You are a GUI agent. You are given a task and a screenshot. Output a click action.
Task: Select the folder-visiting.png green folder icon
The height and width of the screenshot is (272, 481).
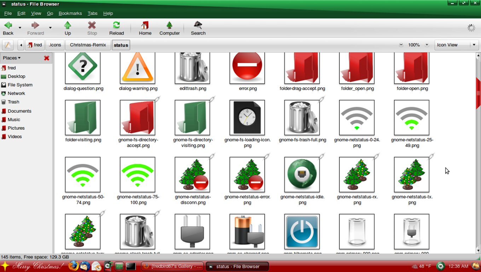coord(83,118)
